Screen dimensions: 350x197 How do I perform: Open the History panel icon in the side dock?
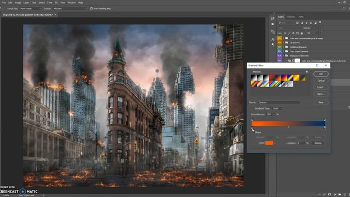[x=272, y=19]
